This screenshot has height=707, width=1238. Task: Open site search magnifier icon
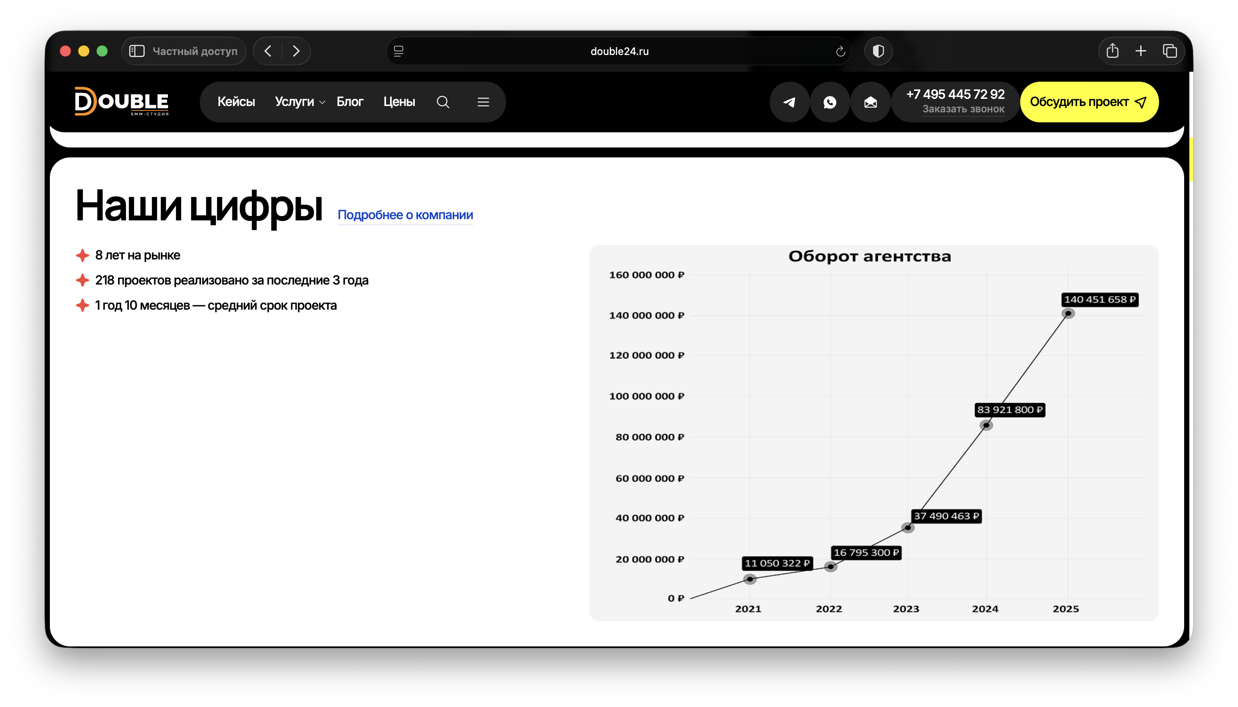click(x=443, y=102)
